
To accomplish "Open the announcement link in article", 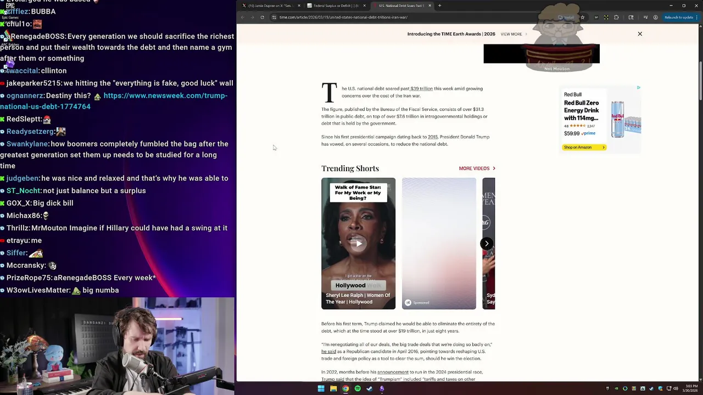I will point(393,372).
